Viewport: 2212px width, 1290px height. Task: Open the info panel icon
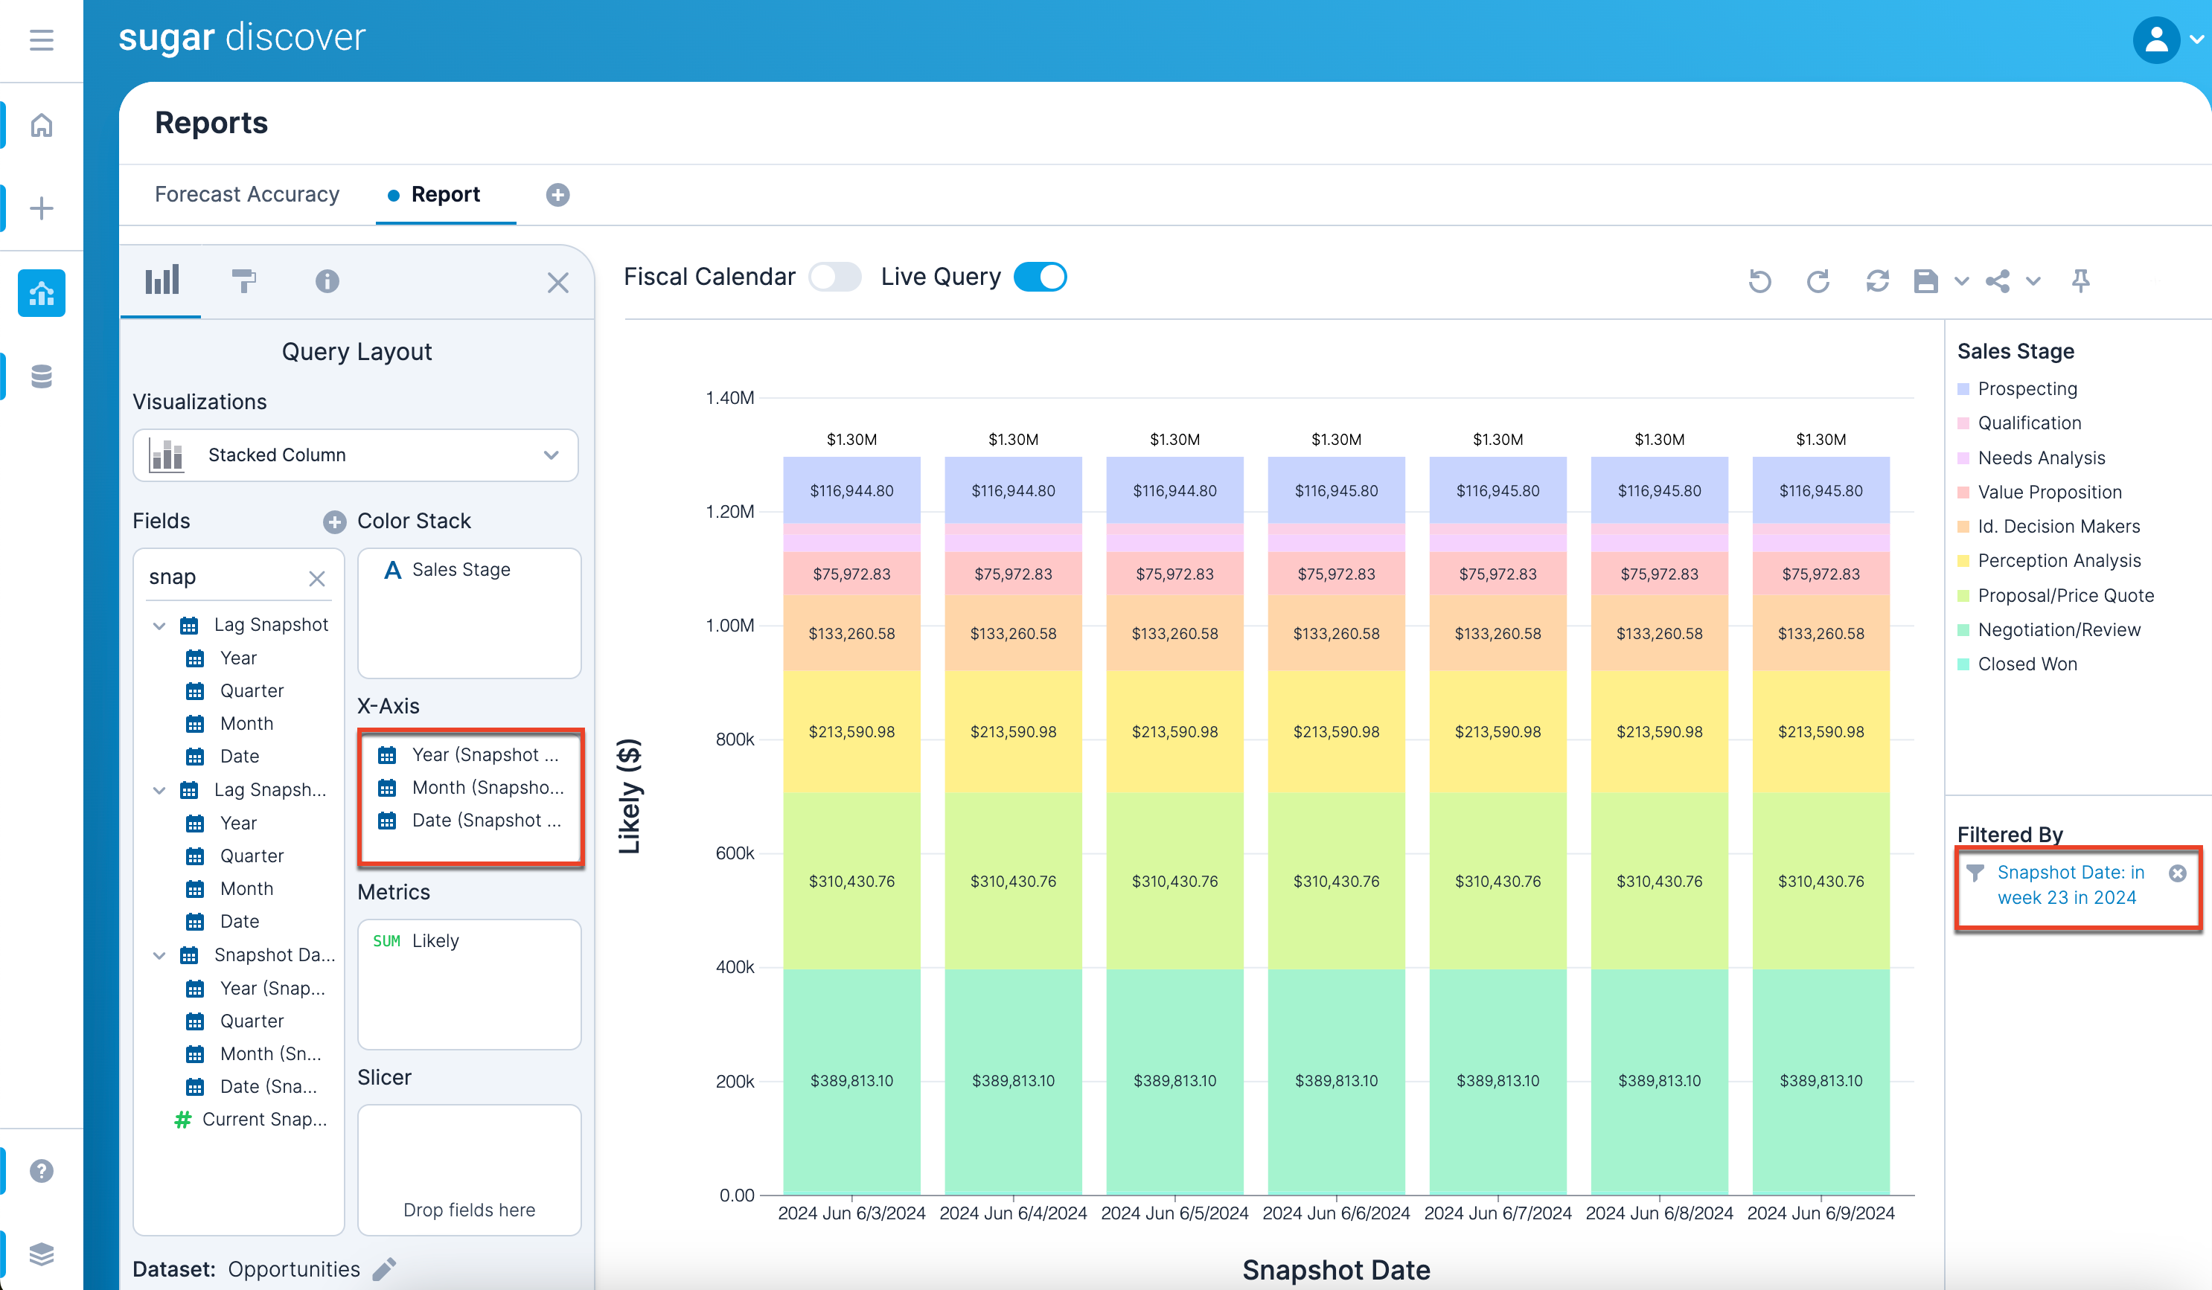[x=327, y=280]
